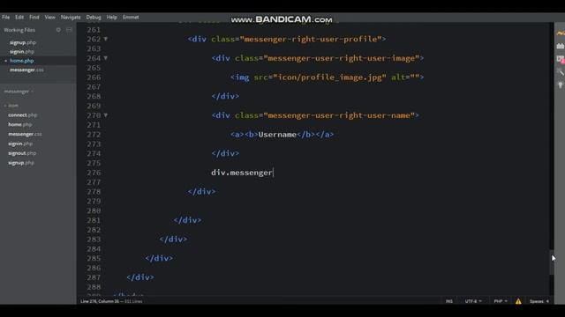Click line number 278 in gutter
Viewport: 565px width, 317px height.
(x=94, y=192)
